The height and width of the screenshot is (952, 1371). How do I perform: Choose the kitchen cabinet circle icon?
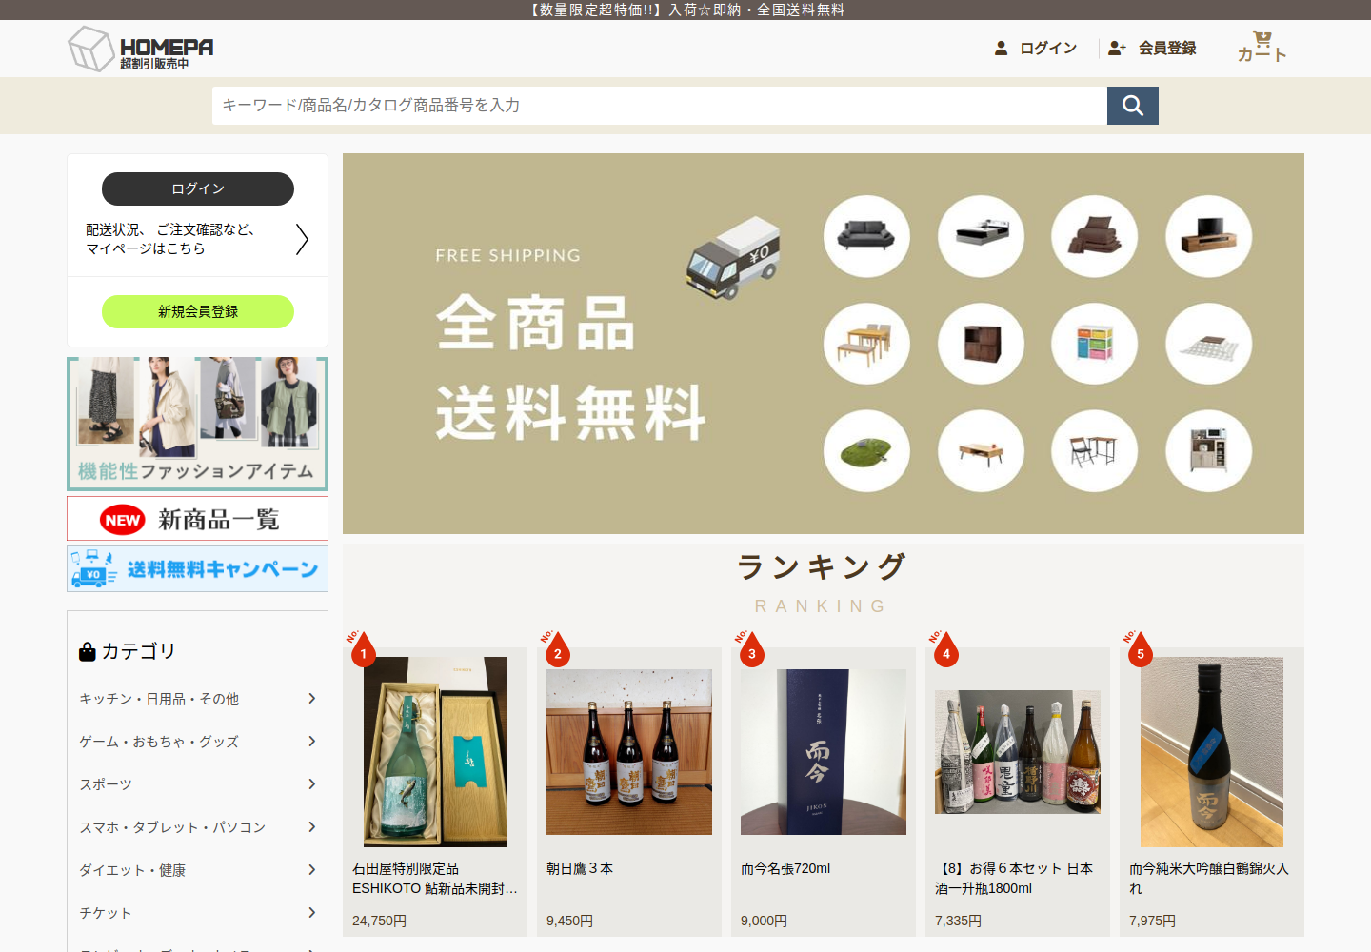(1209, 451)
